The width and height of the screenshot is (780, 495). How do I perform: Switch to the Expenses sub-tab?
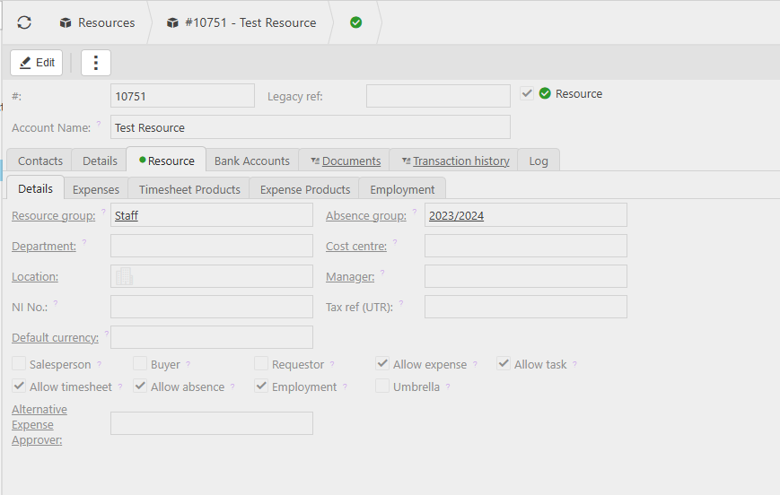(96, 189)
